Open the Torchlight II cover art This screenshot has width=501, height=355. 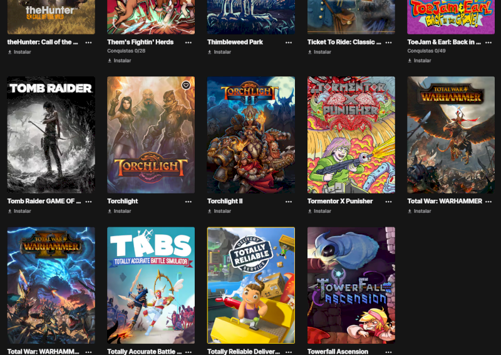click(x=251, y=135)
